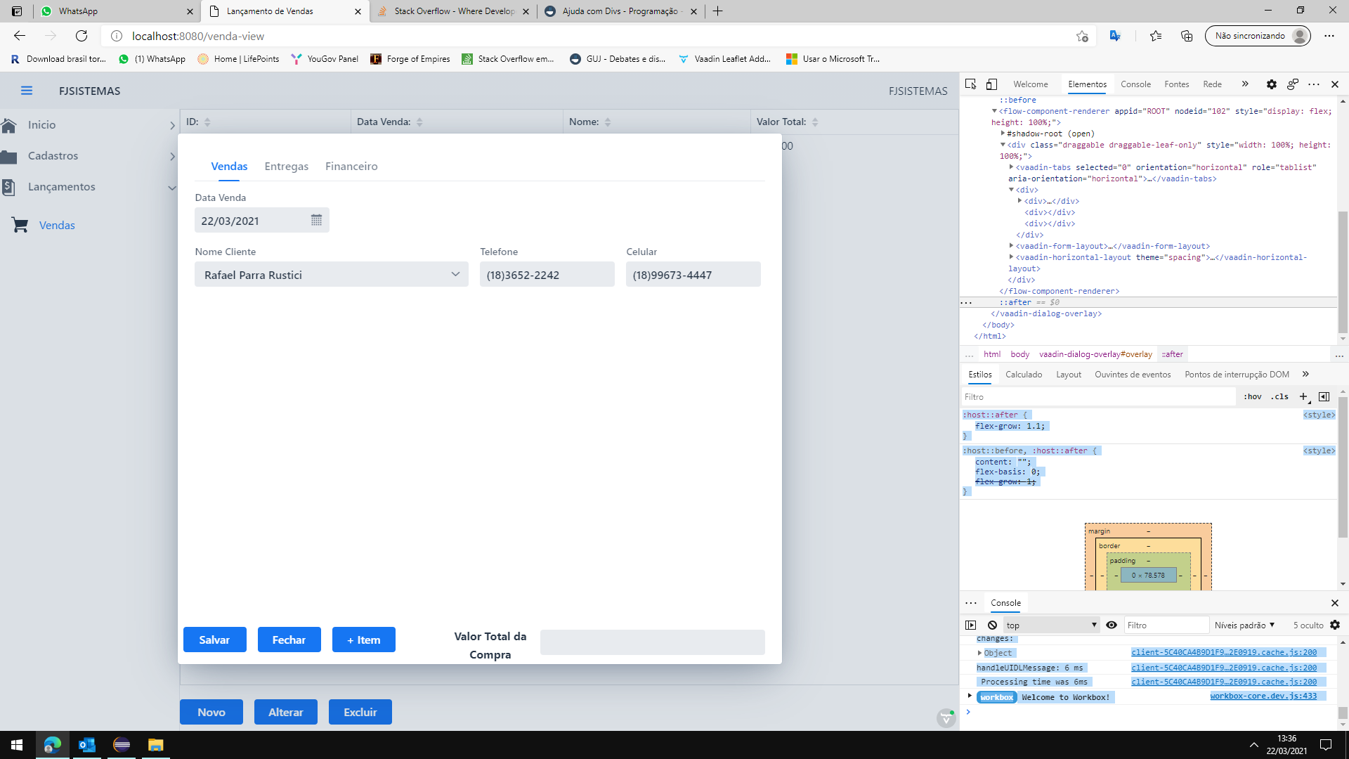
Task: Toggle the device emulation icon in DevTools
Action: coord(991,84)
